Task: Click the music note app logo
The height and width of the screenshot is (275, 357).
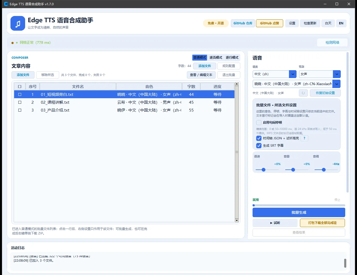Action: (18, 23)
